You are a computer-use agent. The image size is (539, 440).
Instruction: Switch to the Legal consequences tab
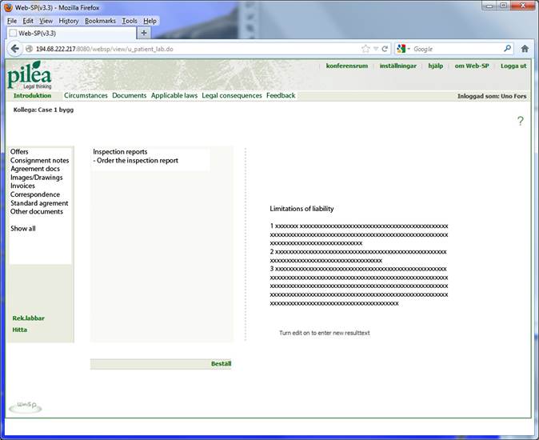tap(232, 96)
